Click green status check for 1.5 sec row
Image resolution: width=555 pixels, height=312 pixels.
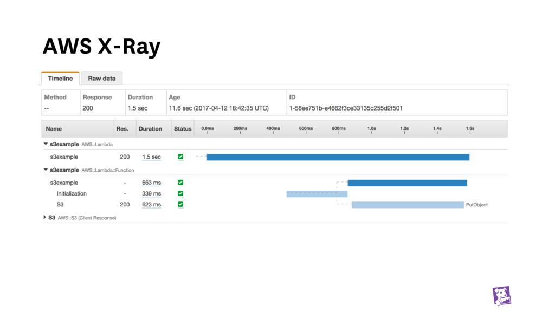180,157
